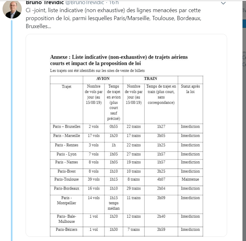This screenshot has width=246, height=241.
Task: Click the Paris - Marseille row label
Action: click(67, 136)
